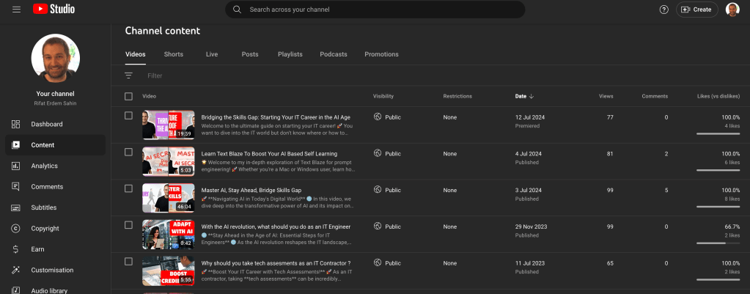Switch to the Playlists tab
Screen dimensions: 750x294
(x=290, y=54)
